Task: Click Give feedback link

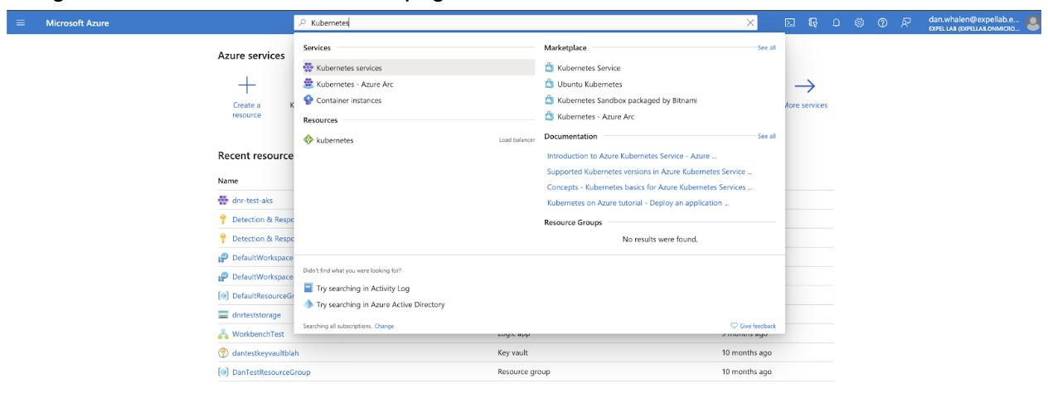Action: pyautogui.click(x=754, y=326)
